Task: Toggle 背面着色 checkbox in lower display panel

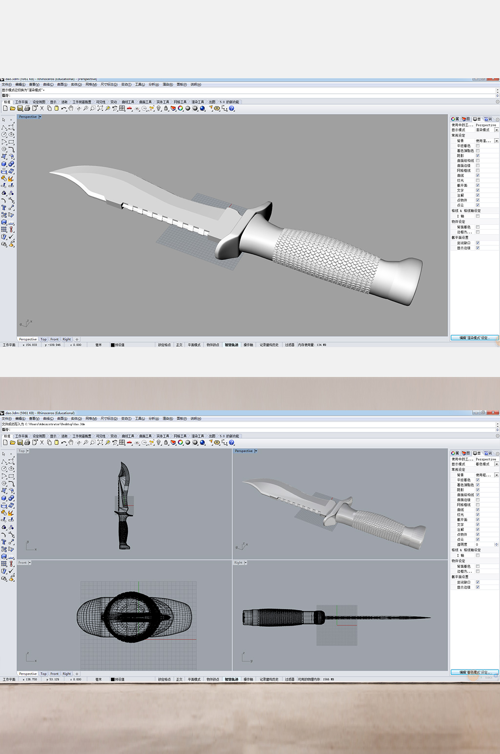Action: [478, 566]
